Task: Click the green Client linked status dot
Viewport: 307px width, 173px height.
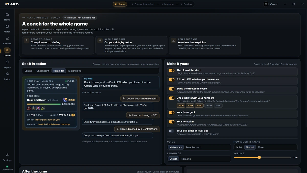Action: (x=7, y=167)
